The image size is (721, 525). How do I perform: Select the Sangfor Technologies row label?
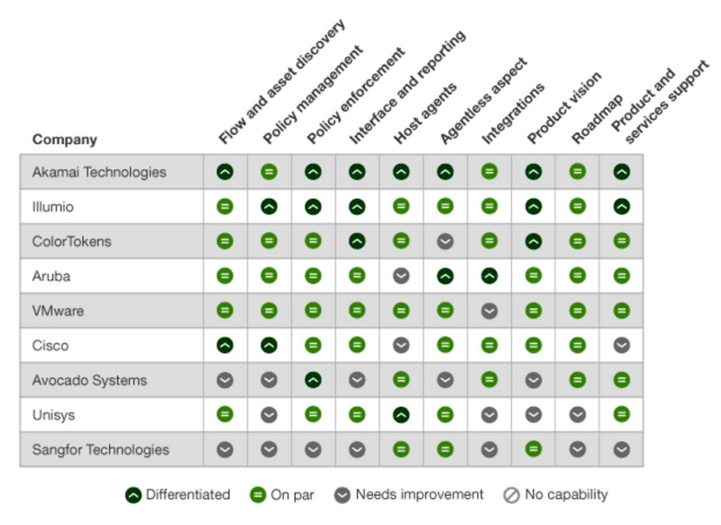(x=100, y=449)
